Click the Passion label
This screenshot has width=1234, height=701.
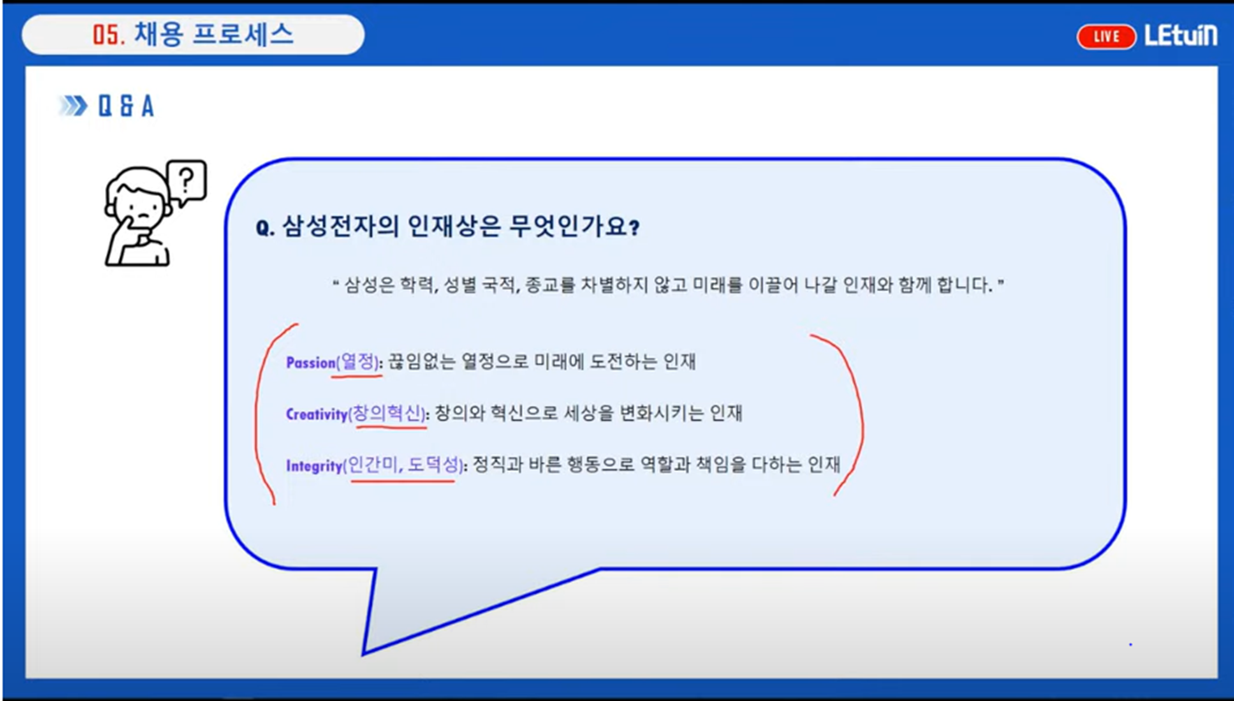point(310,363)
